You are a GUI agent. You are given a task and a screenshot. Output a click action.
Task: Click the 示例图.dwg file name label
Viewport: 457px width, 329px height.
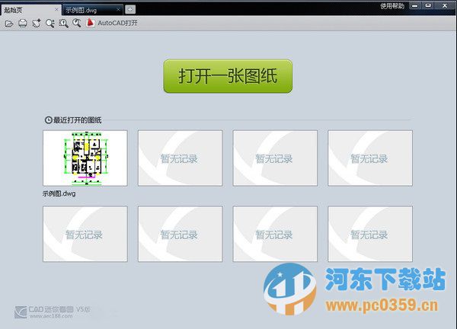pyautogui.click(x=59, y=193)
